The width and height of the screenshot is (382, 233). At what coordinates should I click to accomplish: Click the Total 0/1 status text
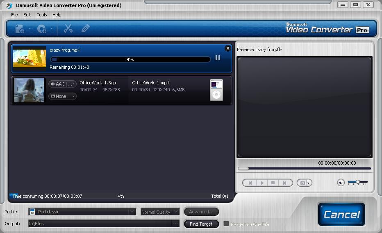pyautogui.click(x=220, y=196)
